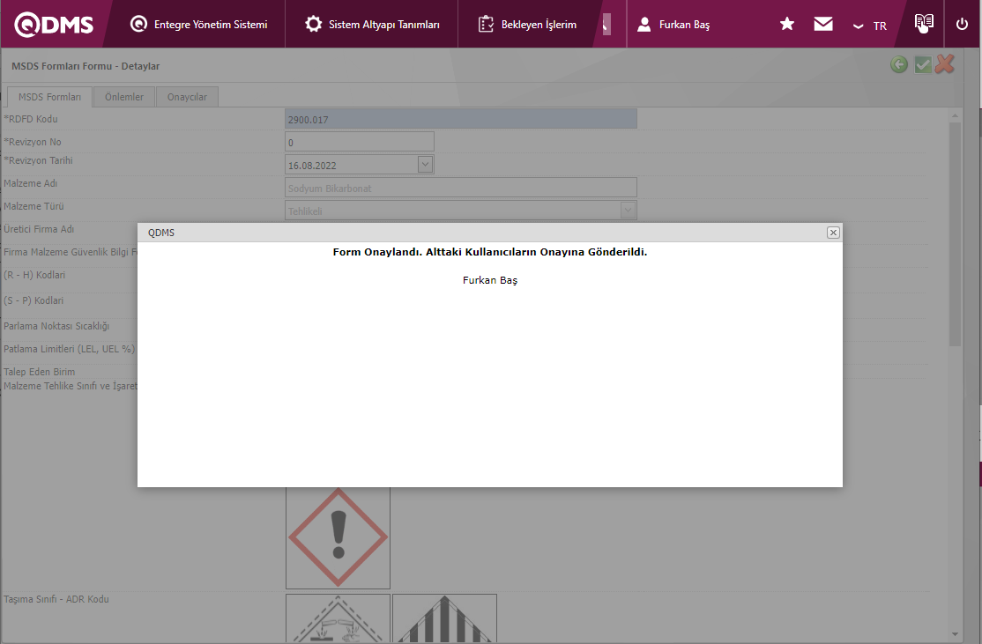Click the green back arrow icon

(x=899, y=64)
